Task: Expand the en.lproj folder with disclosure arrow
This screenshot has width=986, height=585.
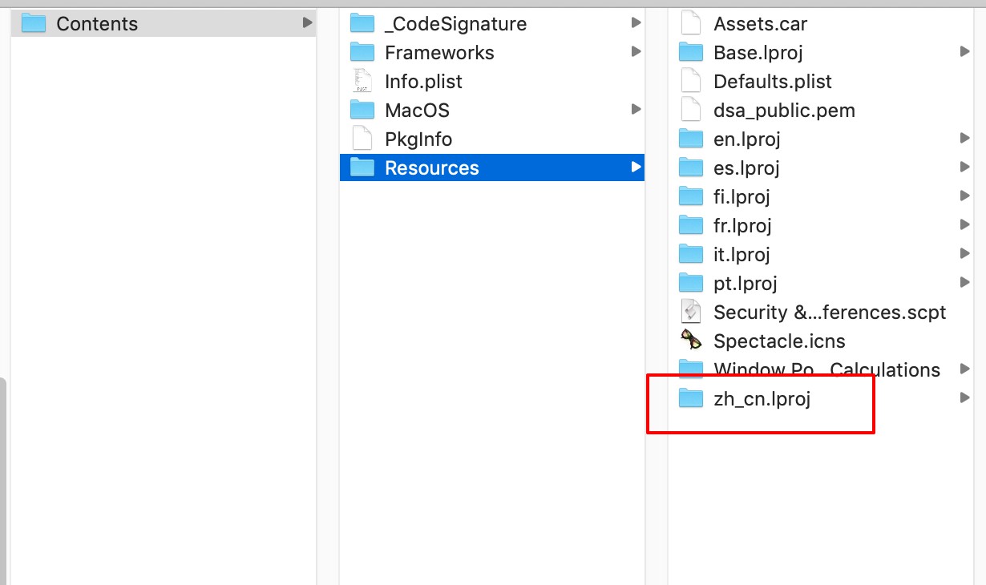Action: coord(965,138)
